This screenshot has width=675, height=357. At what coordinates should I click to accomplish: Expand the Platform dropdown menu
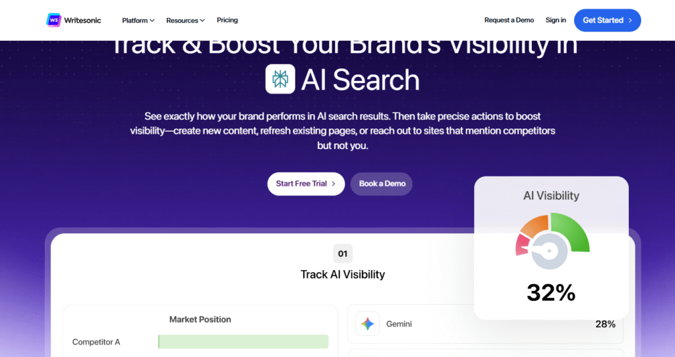pyautogui.click(x=138, y=20)
